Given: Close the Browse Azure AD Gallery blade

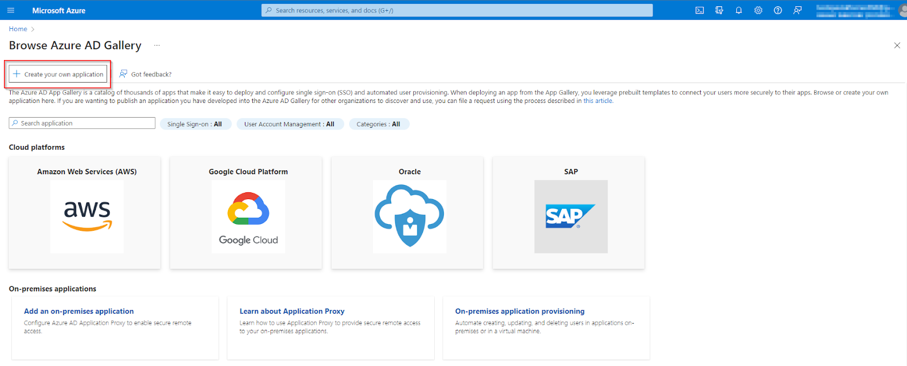Looking at the screenshot, I should click(x=897, y=45).
